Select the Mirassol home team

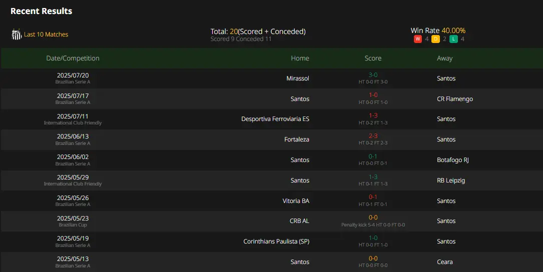coord(298,78)
